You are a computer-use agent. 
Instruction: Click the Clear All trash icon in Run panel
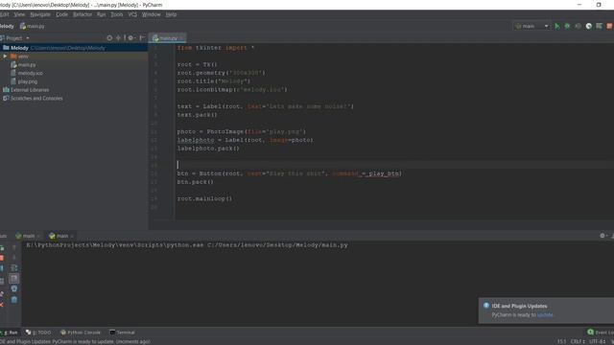[14, 300]
